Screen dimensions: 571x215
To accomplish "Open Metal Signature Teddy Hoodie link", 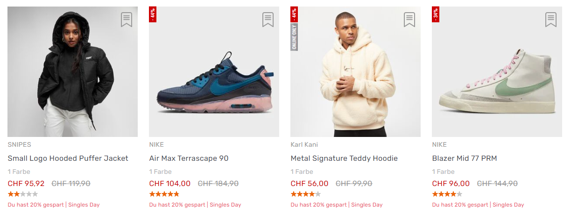I will click(x=344, y=158).
